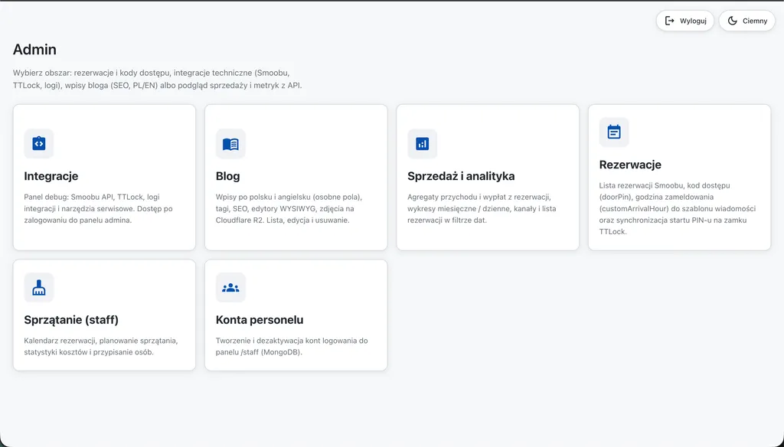Click the Integracje code clipboard icon
This screenshot has width=784, height=447.
click(39, 143)
